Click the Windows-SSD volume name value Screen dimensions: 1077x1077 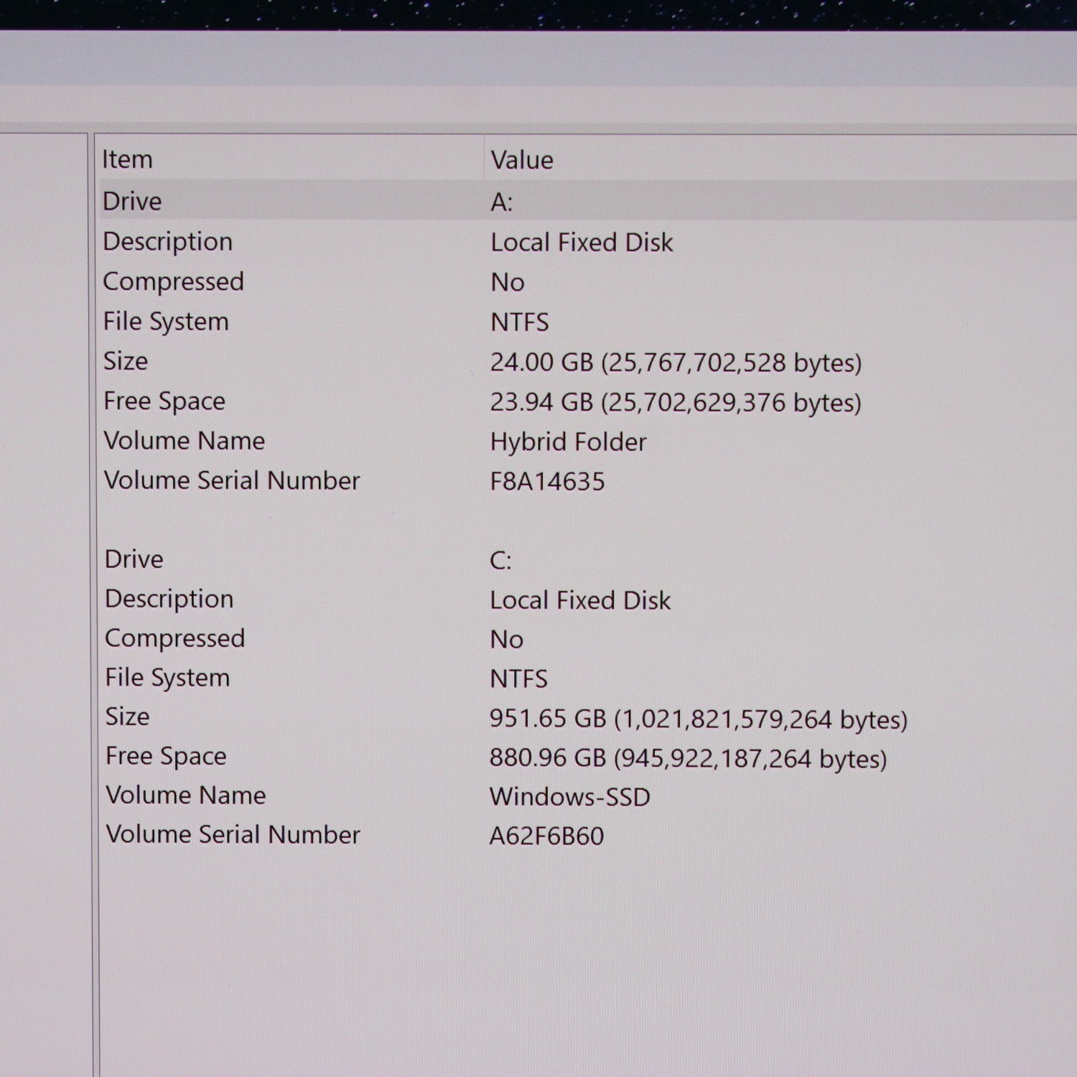(x=569, y=797)
